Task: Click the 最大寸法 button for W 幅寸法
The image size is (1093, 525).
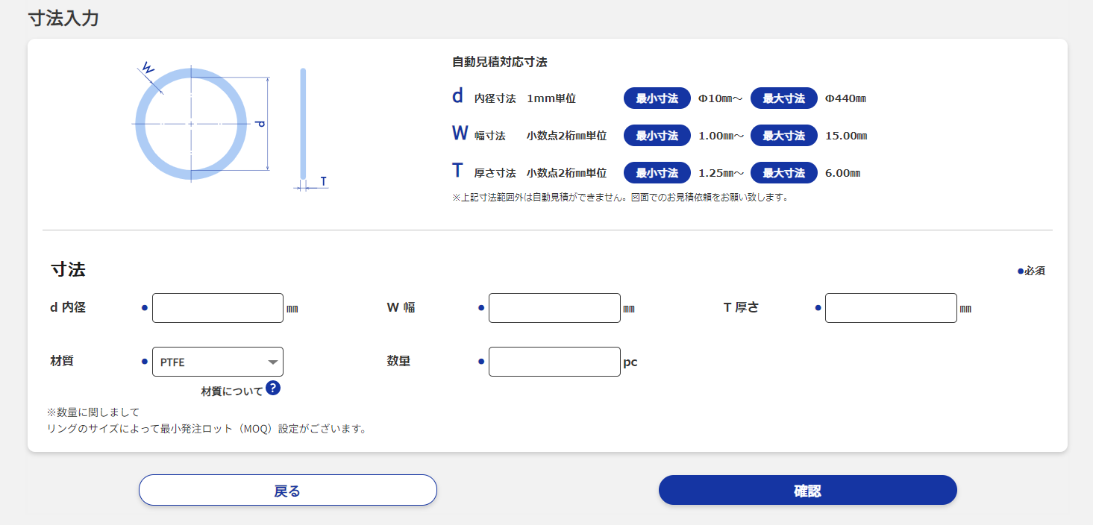Action: pos(783,135)
